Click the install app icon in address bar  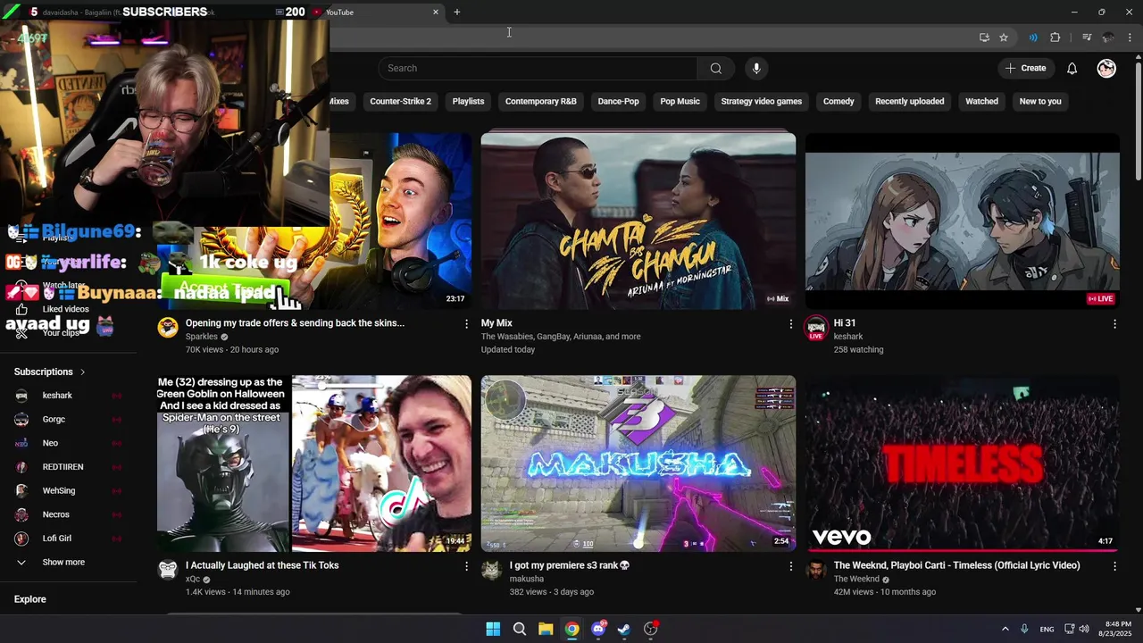(x=984, y=38)
